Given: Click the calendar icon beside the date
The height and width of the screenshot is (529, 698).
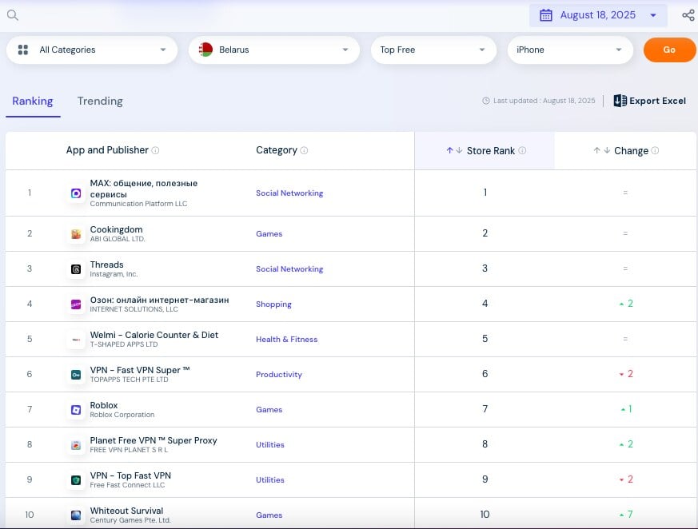Looking at the screenshot, I should [x=546, y=15].
